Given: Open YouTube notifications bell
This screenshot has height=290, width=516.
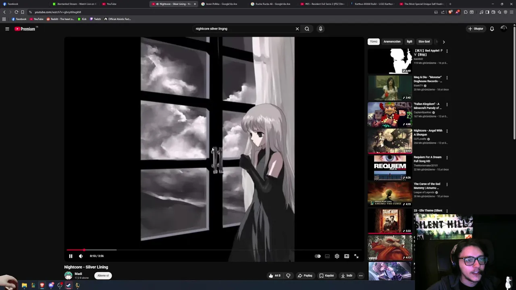Looking at the screenshot, I should click(x=492, y=29).
